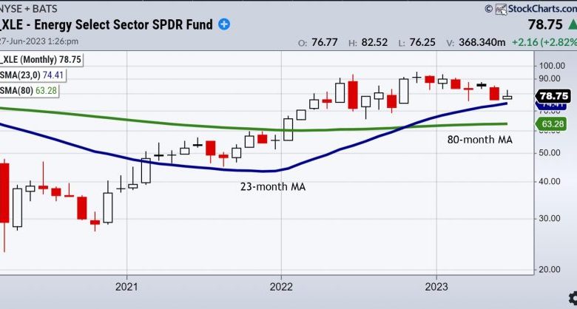Click the volume value 368.340m
This screenshot has width=577, height=309.
tap(482, 42)
